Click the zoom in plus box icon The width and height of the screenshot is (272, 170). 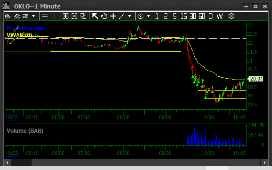(x=66, y=16)
